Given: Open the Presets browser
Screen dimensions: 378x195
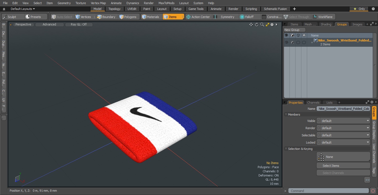Looking at the screenshot, I should point(35,17).
